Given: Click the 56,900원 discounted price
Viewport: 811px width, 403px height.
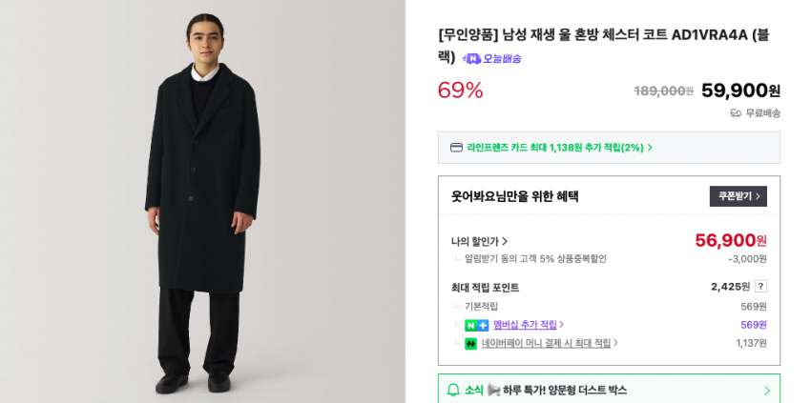Looking at the screenshot, I should tap(730, 240).
